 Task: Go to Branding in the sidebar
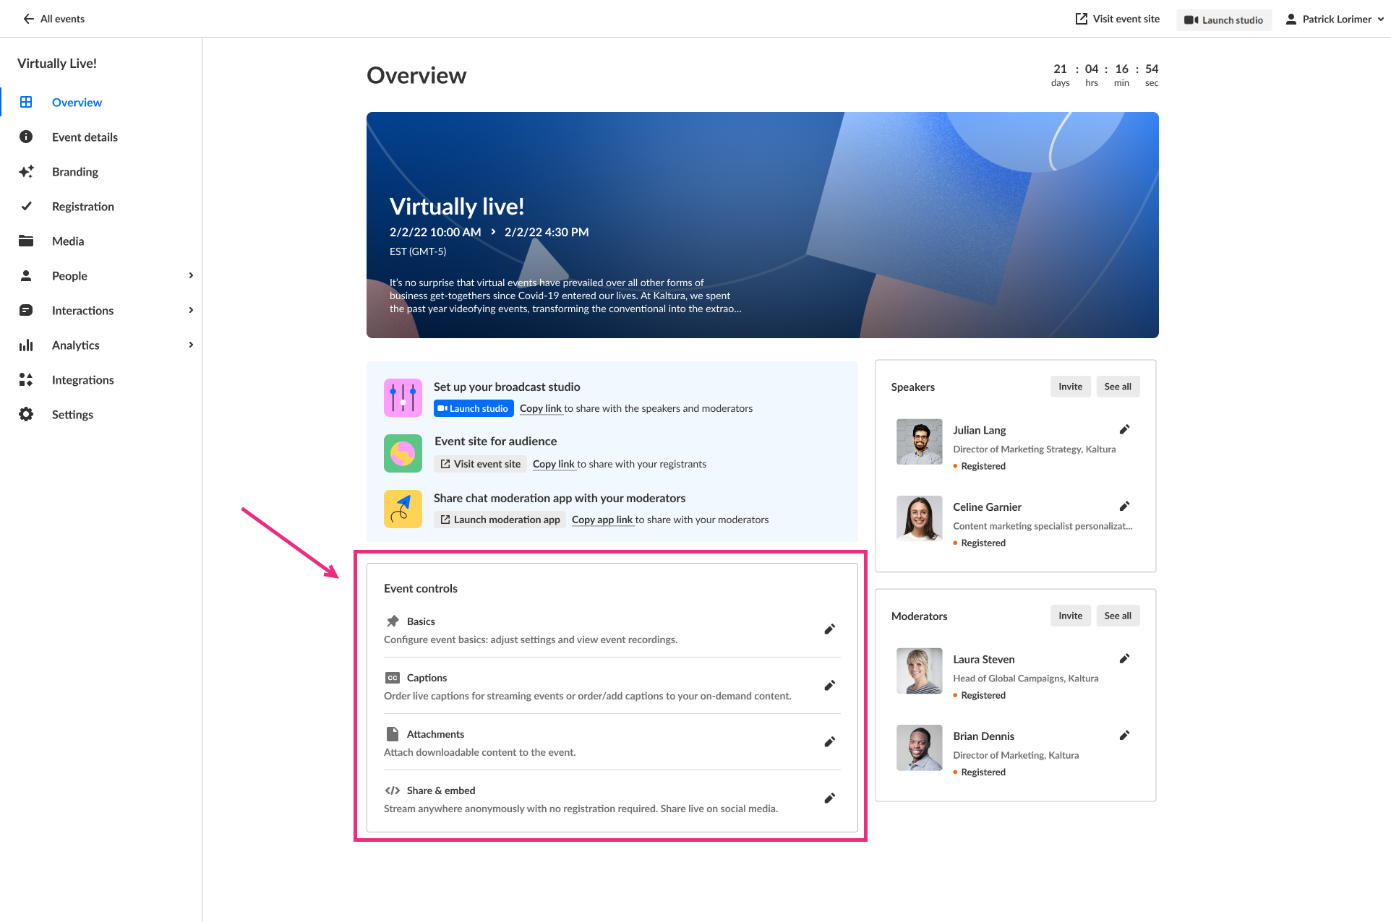(75, 172)
